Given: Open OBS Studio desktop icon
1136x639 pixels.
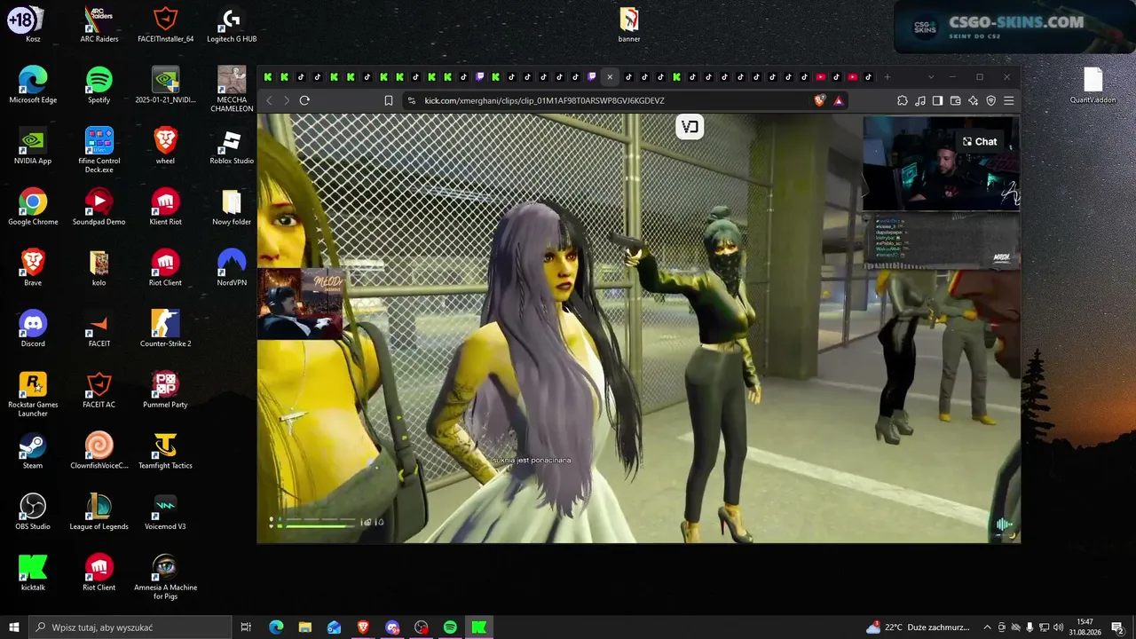Looking at the screenshot, I should [33, 512].
